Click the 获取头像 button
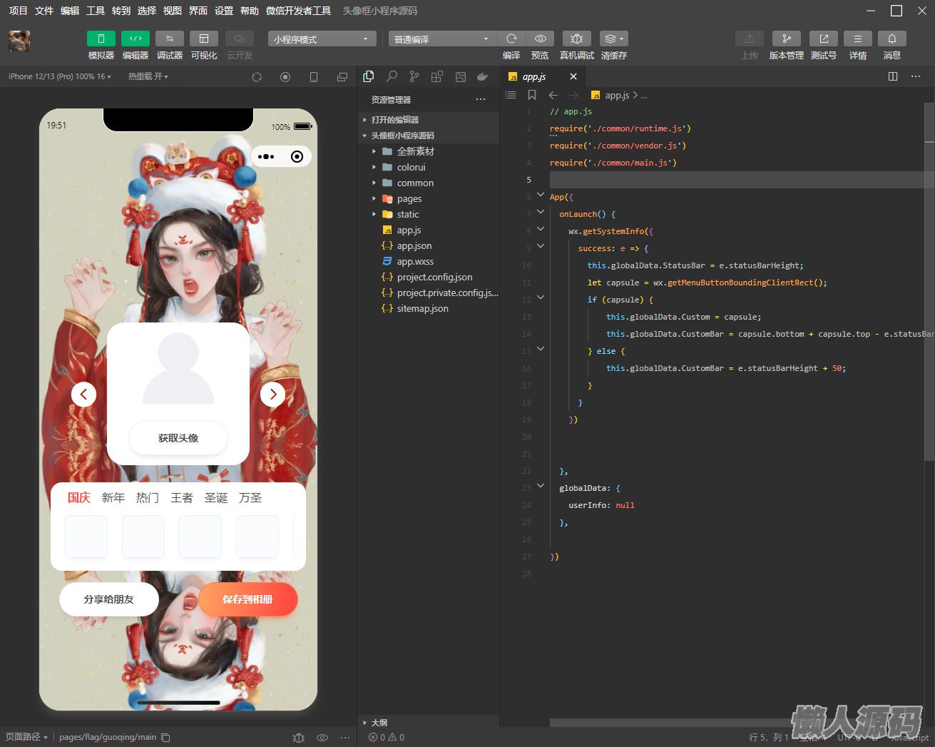This screenshot has width=935, height=747. 178,438
